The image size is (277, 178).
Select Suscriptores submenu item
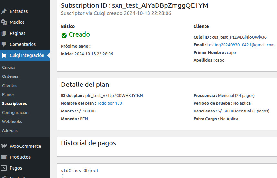pyautogui.click(x=14, y=104)
